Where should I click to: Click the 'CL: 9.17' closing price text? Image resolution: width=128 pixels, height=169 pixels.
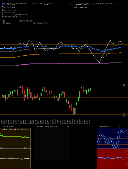click(x=47, y=5)
